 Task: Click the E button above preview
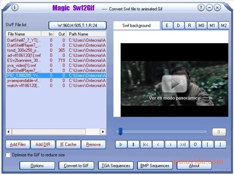tap(167, 25)
